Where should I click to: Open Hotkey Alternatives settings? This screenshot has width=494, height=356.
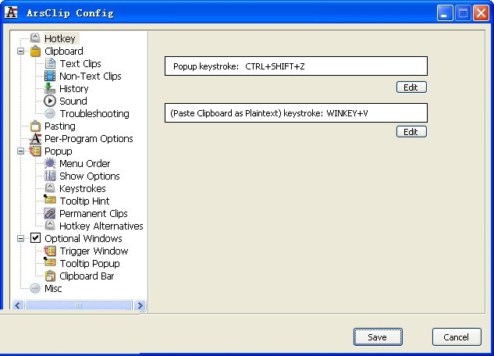[101, 226]
